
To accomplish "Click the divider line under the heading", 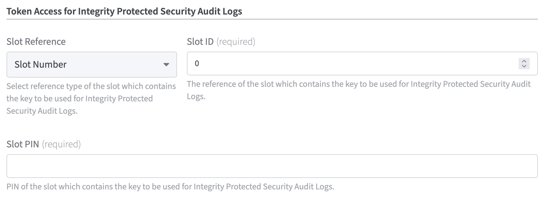I will point(272,19).
